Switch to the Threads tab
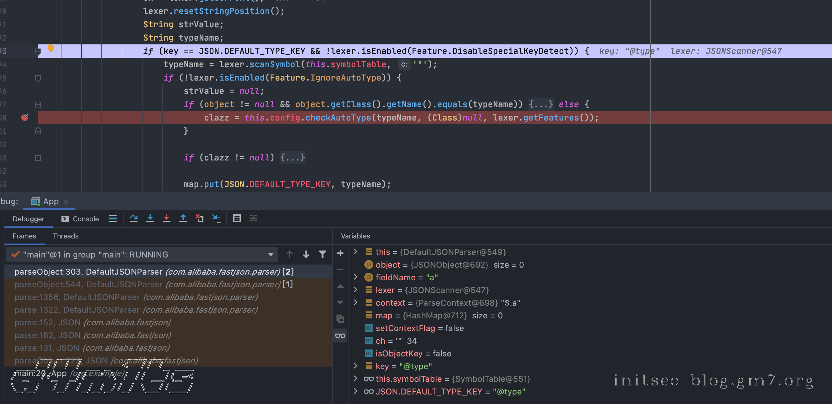 click(66, 236)
